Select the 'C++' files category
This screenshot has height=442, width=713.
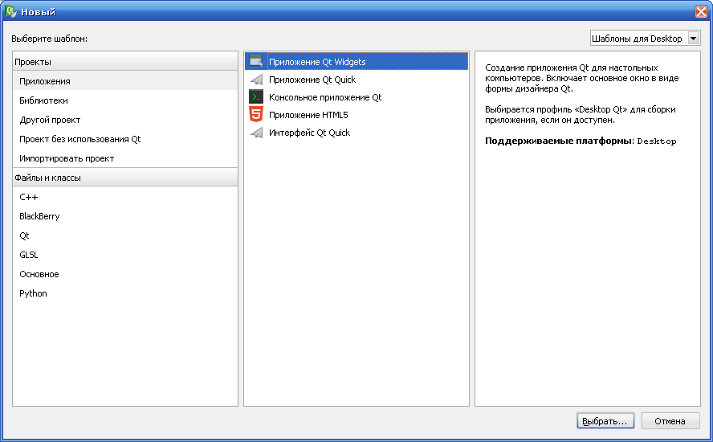coord(125,197)
